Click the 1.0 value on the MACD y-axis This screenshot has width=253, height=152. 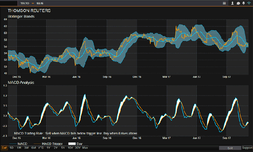click(x=5, y=96)
